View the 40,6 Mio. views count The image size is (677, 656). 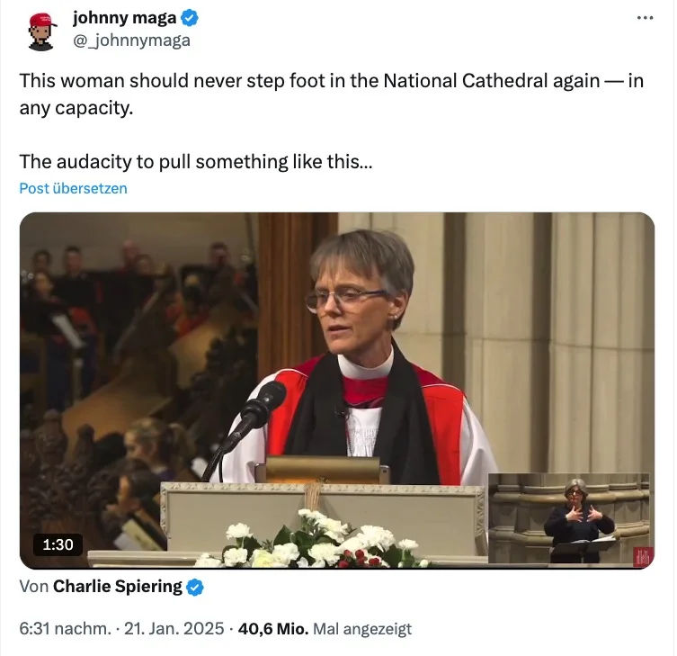coord(272,630)
